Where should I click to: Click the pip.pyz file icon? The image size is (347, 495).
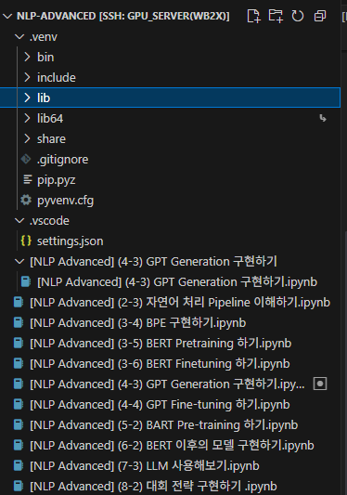click(28, 179)
